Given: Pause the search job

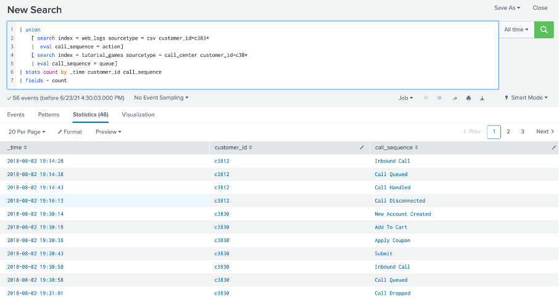Looking at the screenshot, I should 426,98.
